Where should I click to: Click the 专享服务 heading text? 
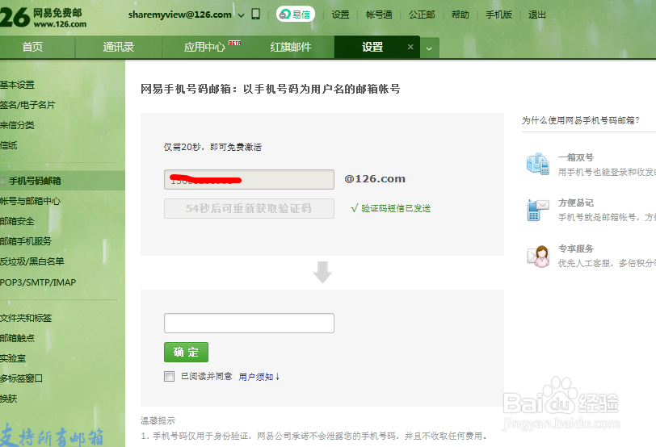pyautogui.click(x=576, y=249)
